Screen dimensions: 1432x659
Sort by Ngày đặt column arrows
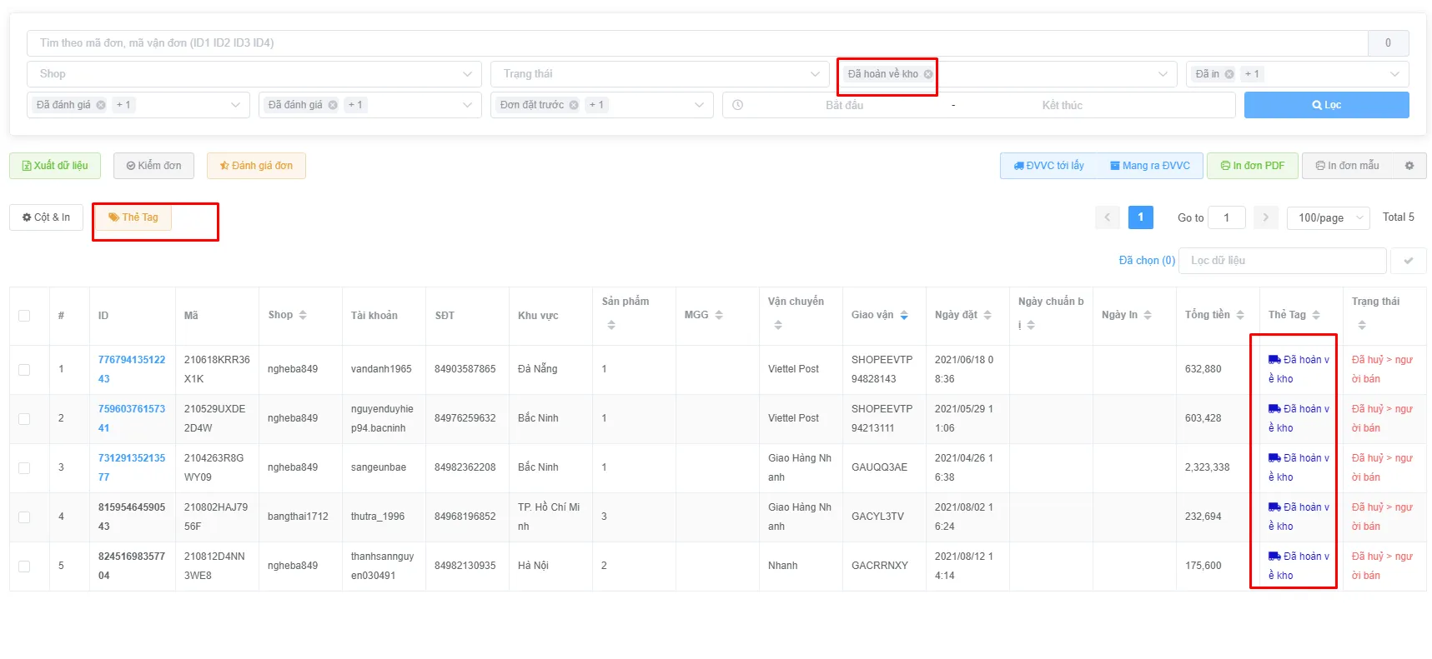click(987, 315)
